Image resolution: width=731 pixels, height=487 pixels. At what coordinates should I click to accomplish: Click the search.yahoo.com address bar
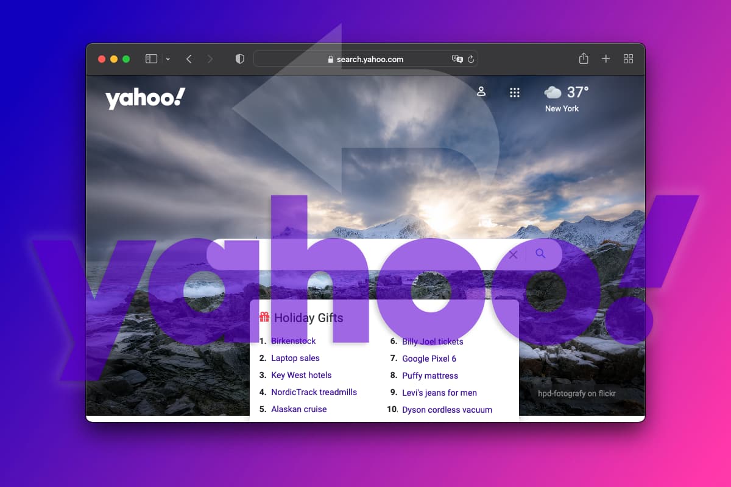[x=365, y=59]
